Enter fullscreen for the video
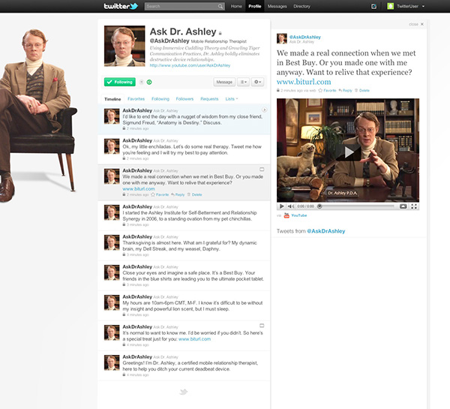The image size is (450, 409). (414, 206)
